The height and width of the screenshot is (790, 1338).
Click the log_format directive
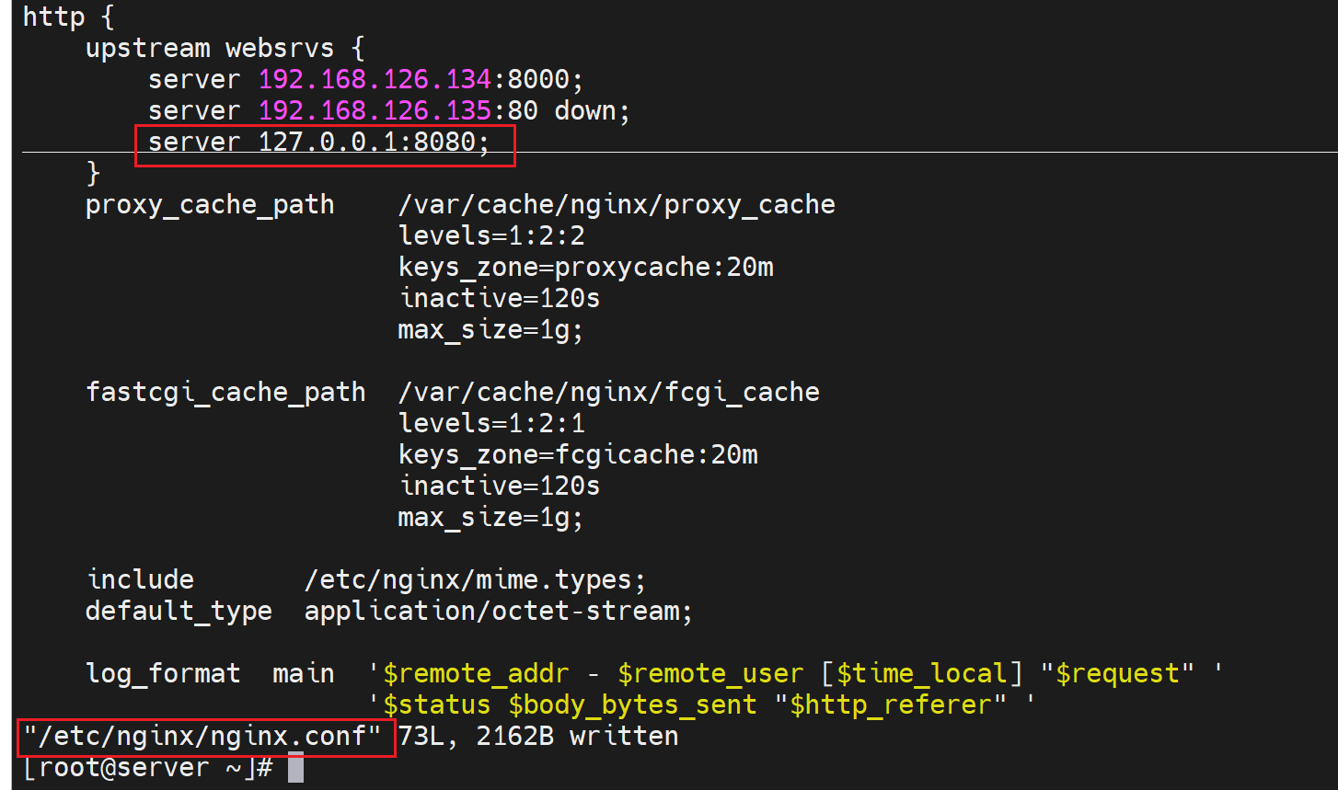163,673
